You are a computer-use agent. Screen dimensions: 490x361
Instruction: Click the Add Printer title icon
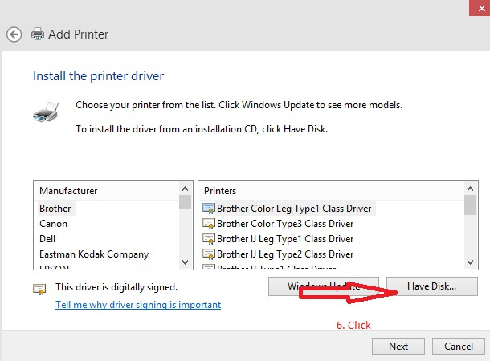coord(38,34)
